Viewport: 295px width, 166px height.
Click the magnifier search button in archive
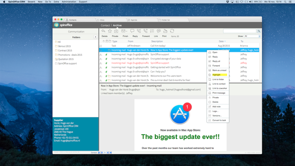tap(259, 31)
